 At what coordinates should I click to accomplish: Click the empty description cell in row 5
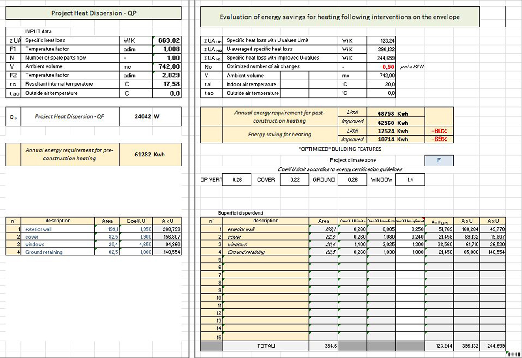tap(266, 260)
